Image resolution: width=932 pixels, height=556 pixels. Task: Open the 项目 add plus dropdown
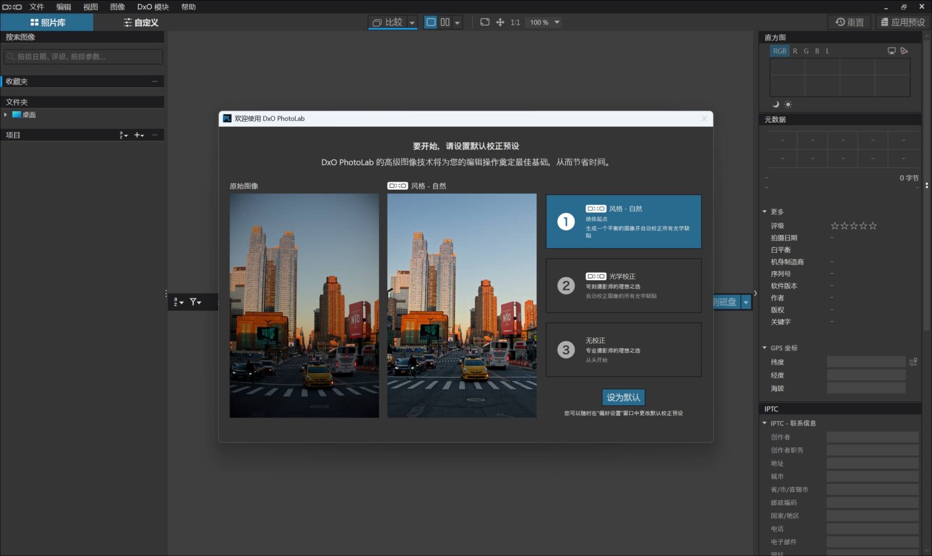coord(139,135)
